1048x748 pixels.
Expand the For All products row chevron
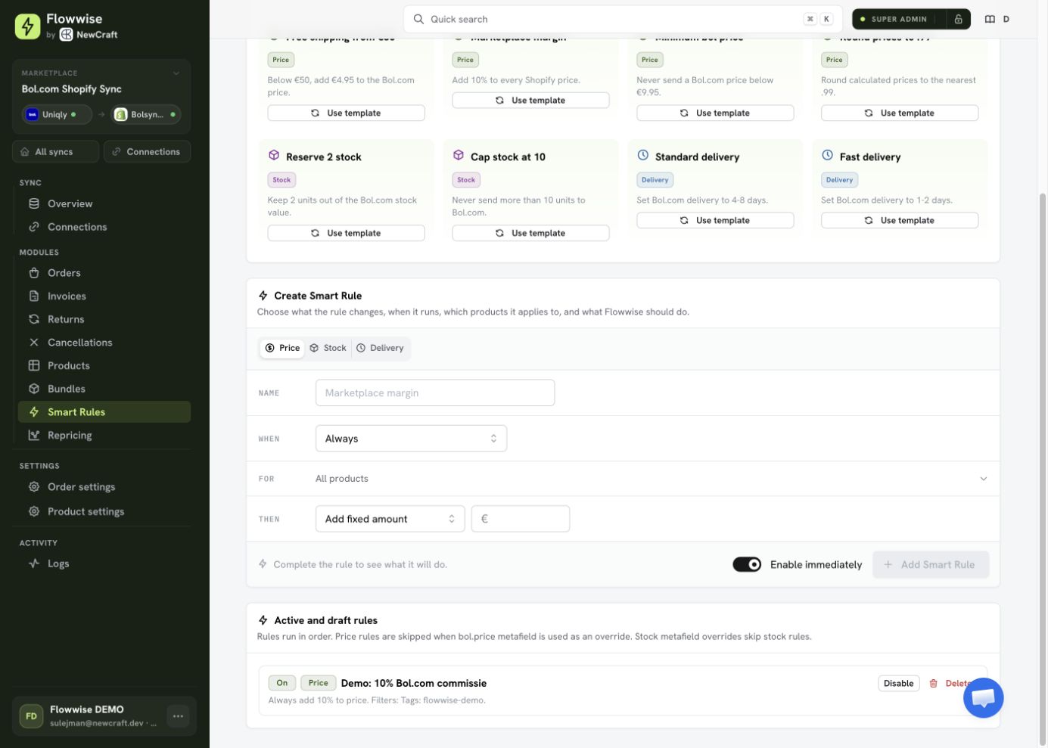pos(984,479)
